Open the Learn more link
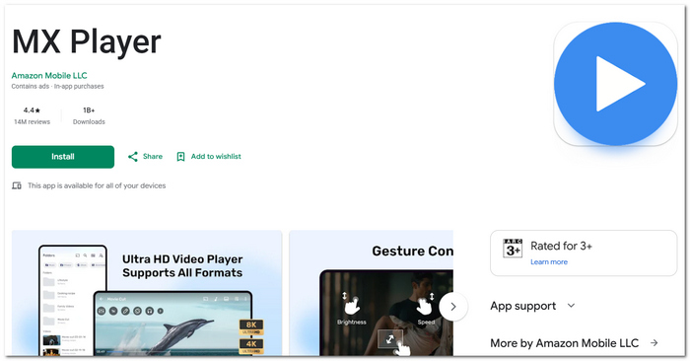 549,262
